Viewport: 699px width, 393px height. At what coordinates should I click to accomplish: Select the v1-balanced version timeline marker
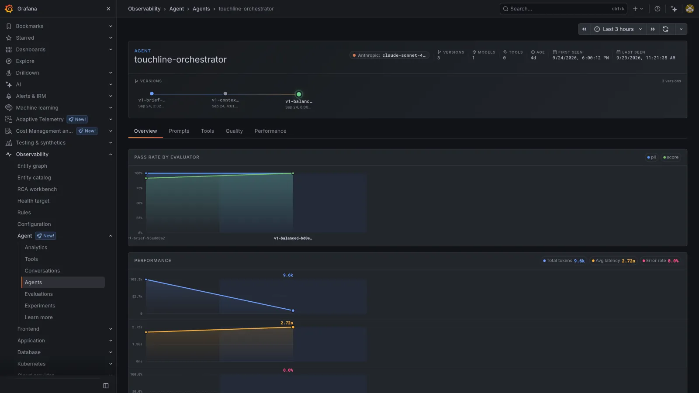(x=299, y=94)
